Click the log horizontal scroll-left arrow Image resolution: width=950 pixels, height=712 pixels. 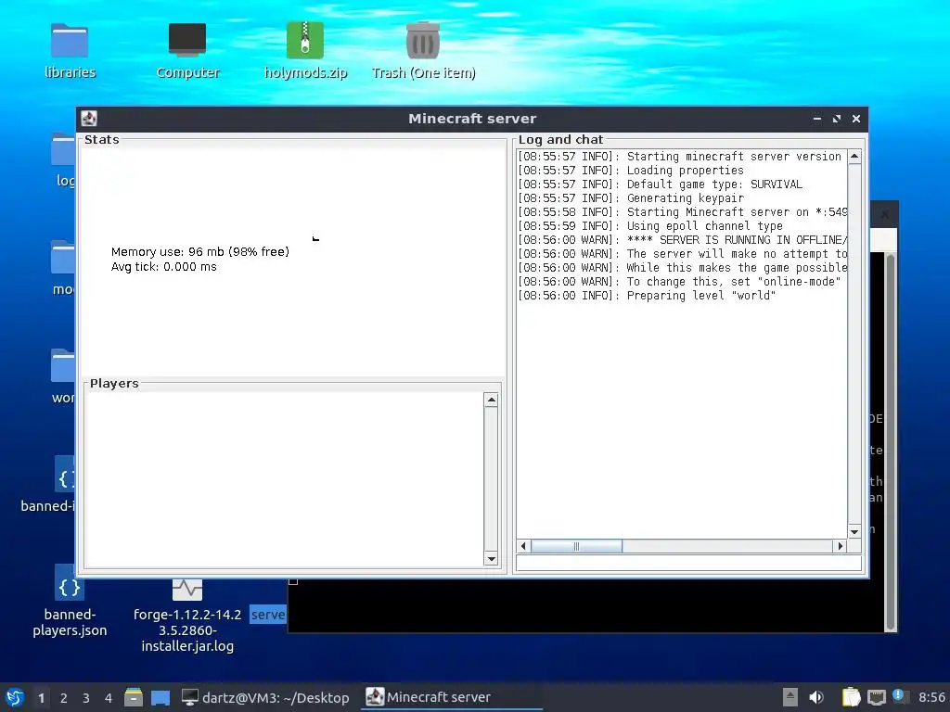pos(523,546)
